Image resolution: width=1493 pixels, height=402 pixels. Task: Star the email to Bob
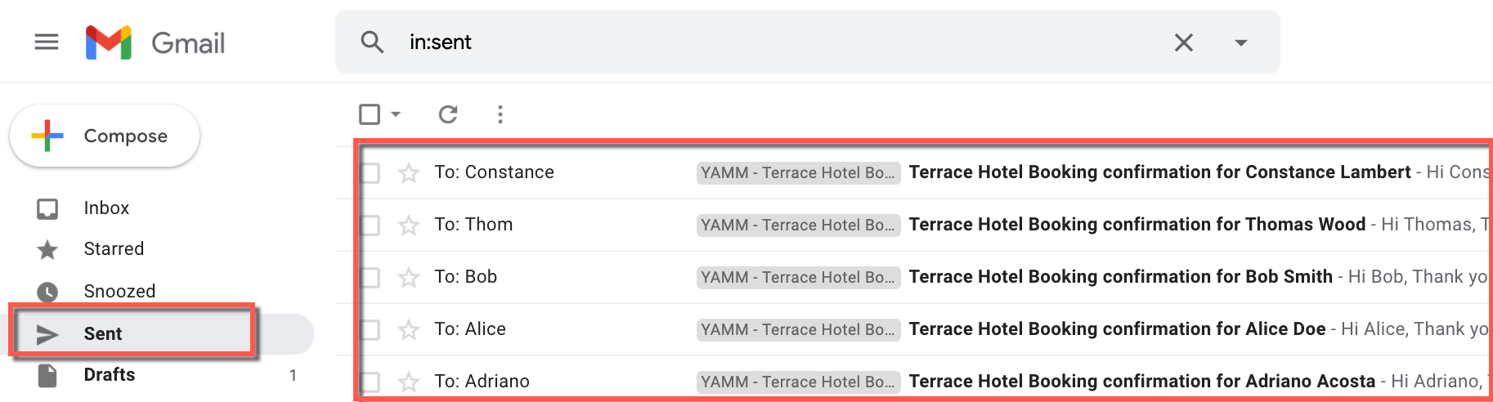click(x=409, y=277)
